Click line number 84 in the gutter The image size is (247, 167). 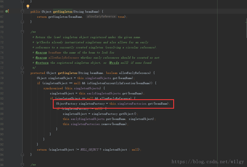click(2, 104)
